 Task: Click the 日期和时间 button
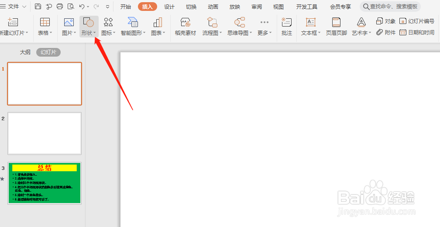click(417, 32)
